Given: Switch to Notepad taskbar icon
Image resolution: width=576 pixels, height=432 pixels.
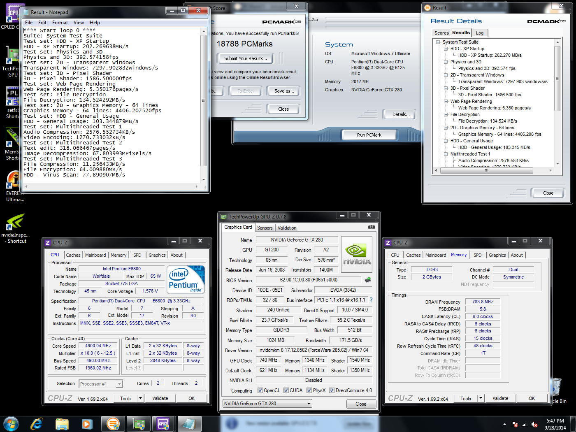Looking at the screenshot, I should coord(189,424).
